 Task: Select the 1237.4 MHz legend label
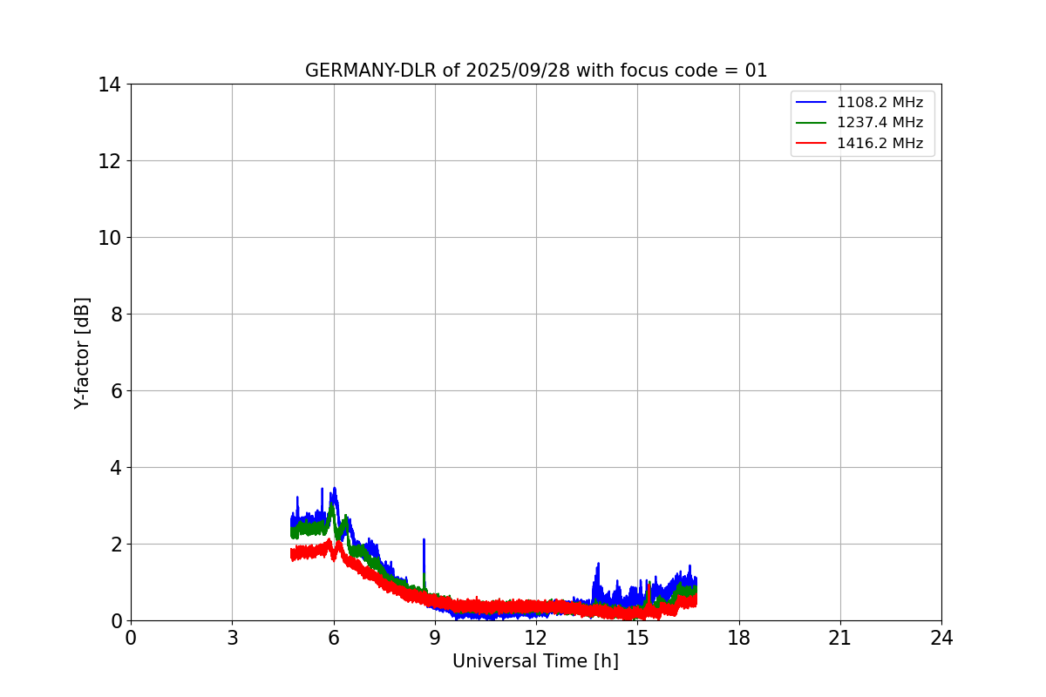point(880,123)
